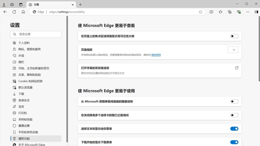Open the profile avatar icon in title bar
This screenshot has height=146, width=260.
click(4, 5)
